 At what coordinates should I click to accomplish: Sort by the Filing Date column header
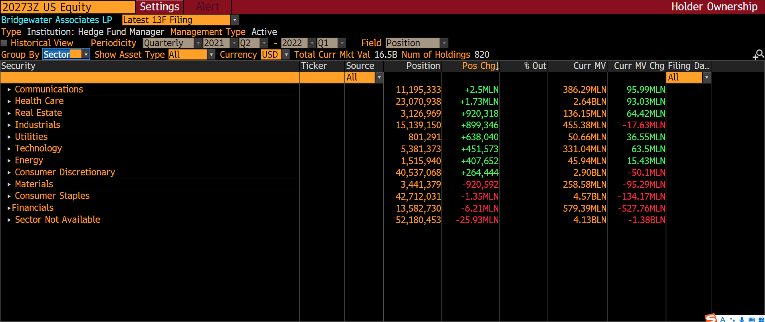689,66
